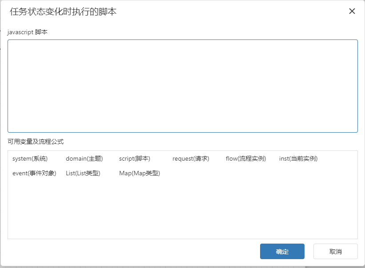The width and height of the screenshot is (365, 268).
Task: Pick the request(请求) variable
Action: (191, 159)
